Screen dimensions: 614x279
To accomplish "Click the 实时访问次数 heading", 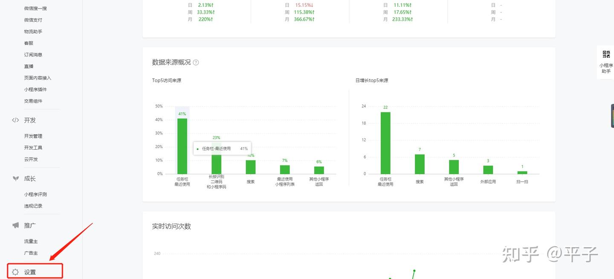I will point(171,226).
